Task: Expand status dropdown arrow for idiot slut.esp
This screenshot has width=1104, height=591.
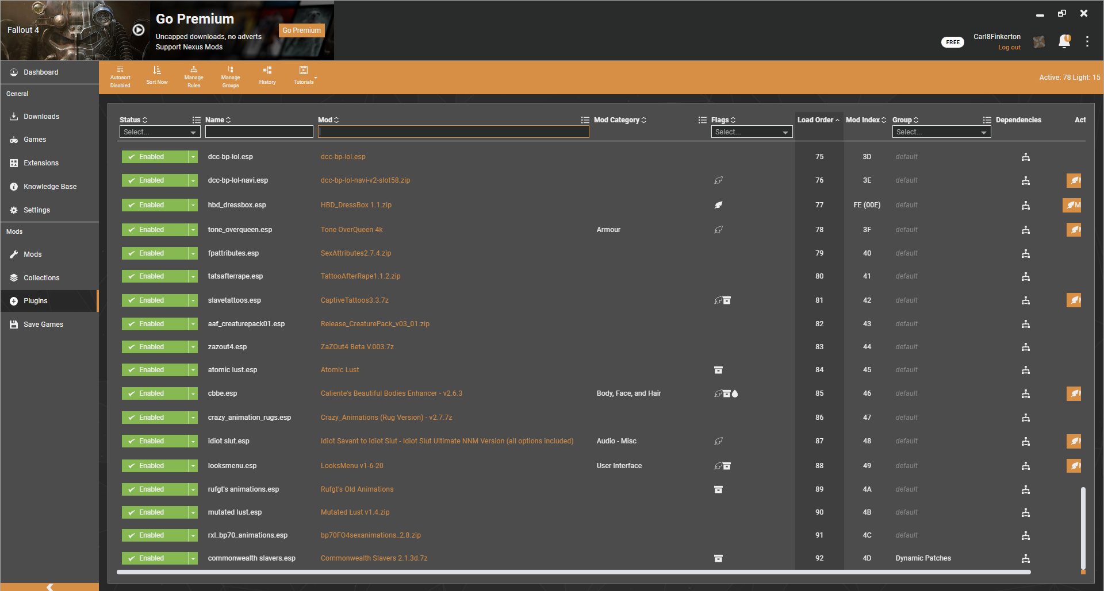Action: 193,441
